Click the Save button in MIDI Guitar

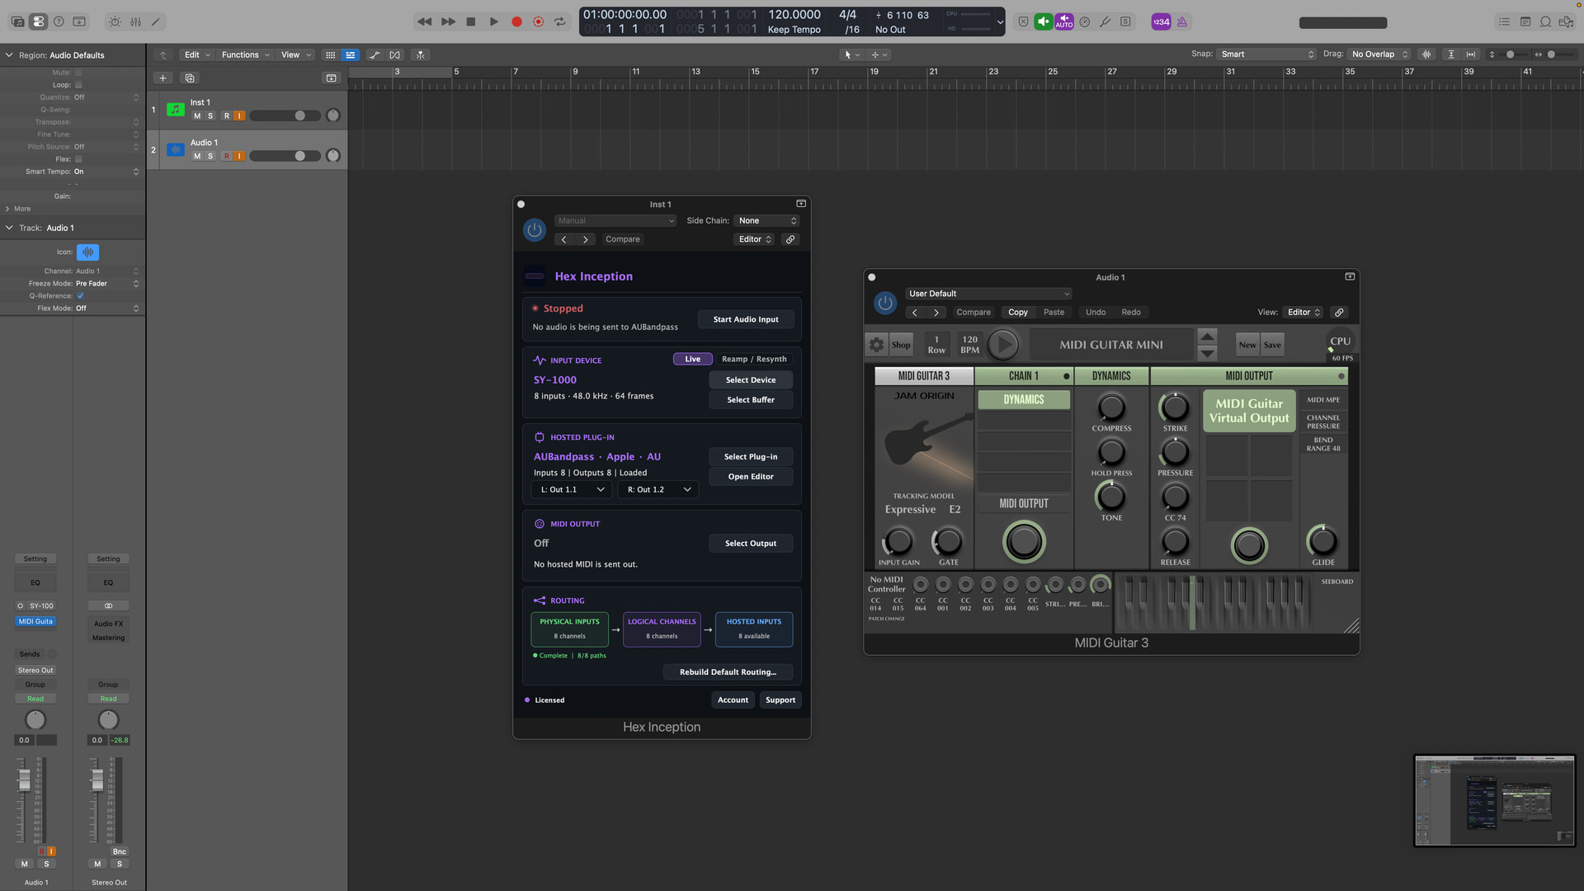tap(1272, 345)
